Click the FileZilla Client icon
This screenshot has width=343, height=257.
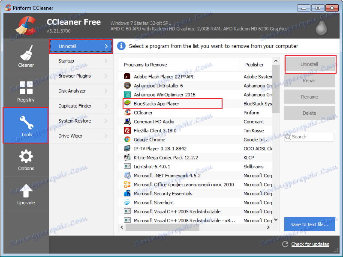pos(127,131)
